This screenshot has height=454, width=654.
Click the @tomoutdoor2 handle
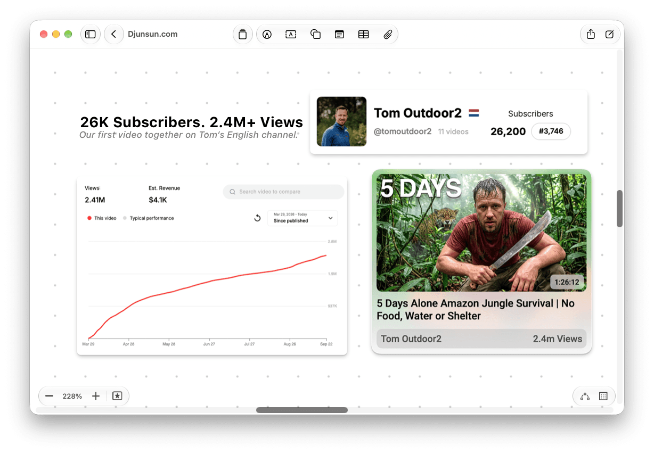(x=403, y=131)
